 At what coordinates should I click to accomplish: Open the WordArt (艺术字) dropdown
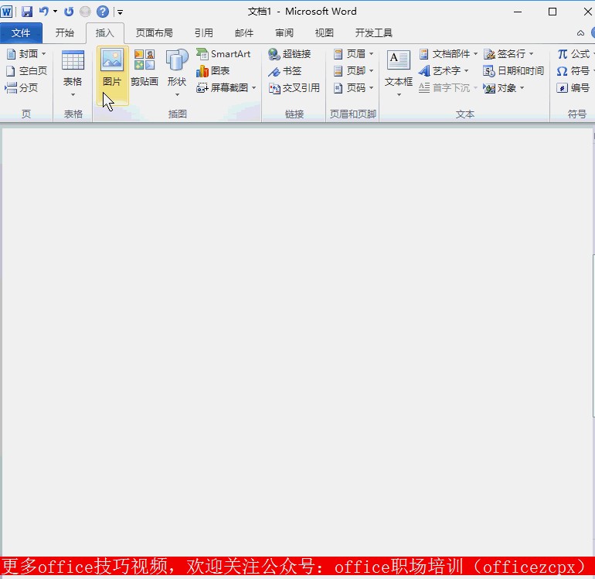tap(444, 71)
